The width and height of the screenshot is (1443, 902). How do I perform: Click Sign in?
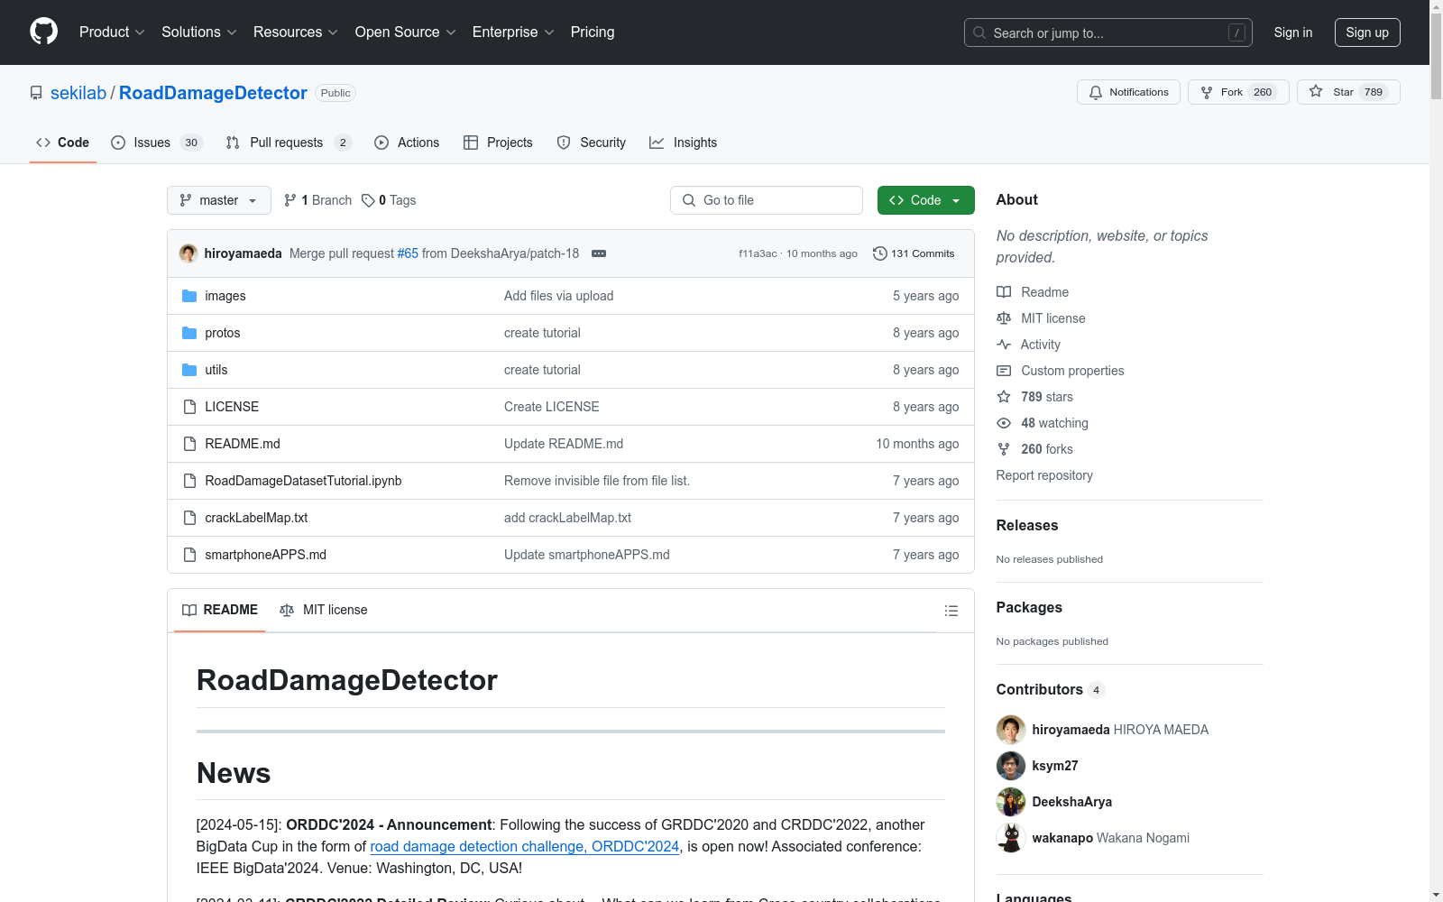pos(1293,32)
